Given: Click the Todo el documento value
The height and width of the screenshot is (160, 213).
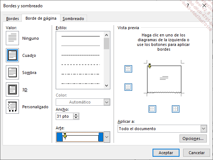Looking at the screenshot, I should (137, 129).
